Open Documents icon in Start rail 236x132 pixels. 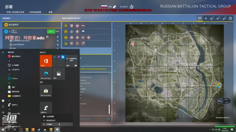[3, 106]
